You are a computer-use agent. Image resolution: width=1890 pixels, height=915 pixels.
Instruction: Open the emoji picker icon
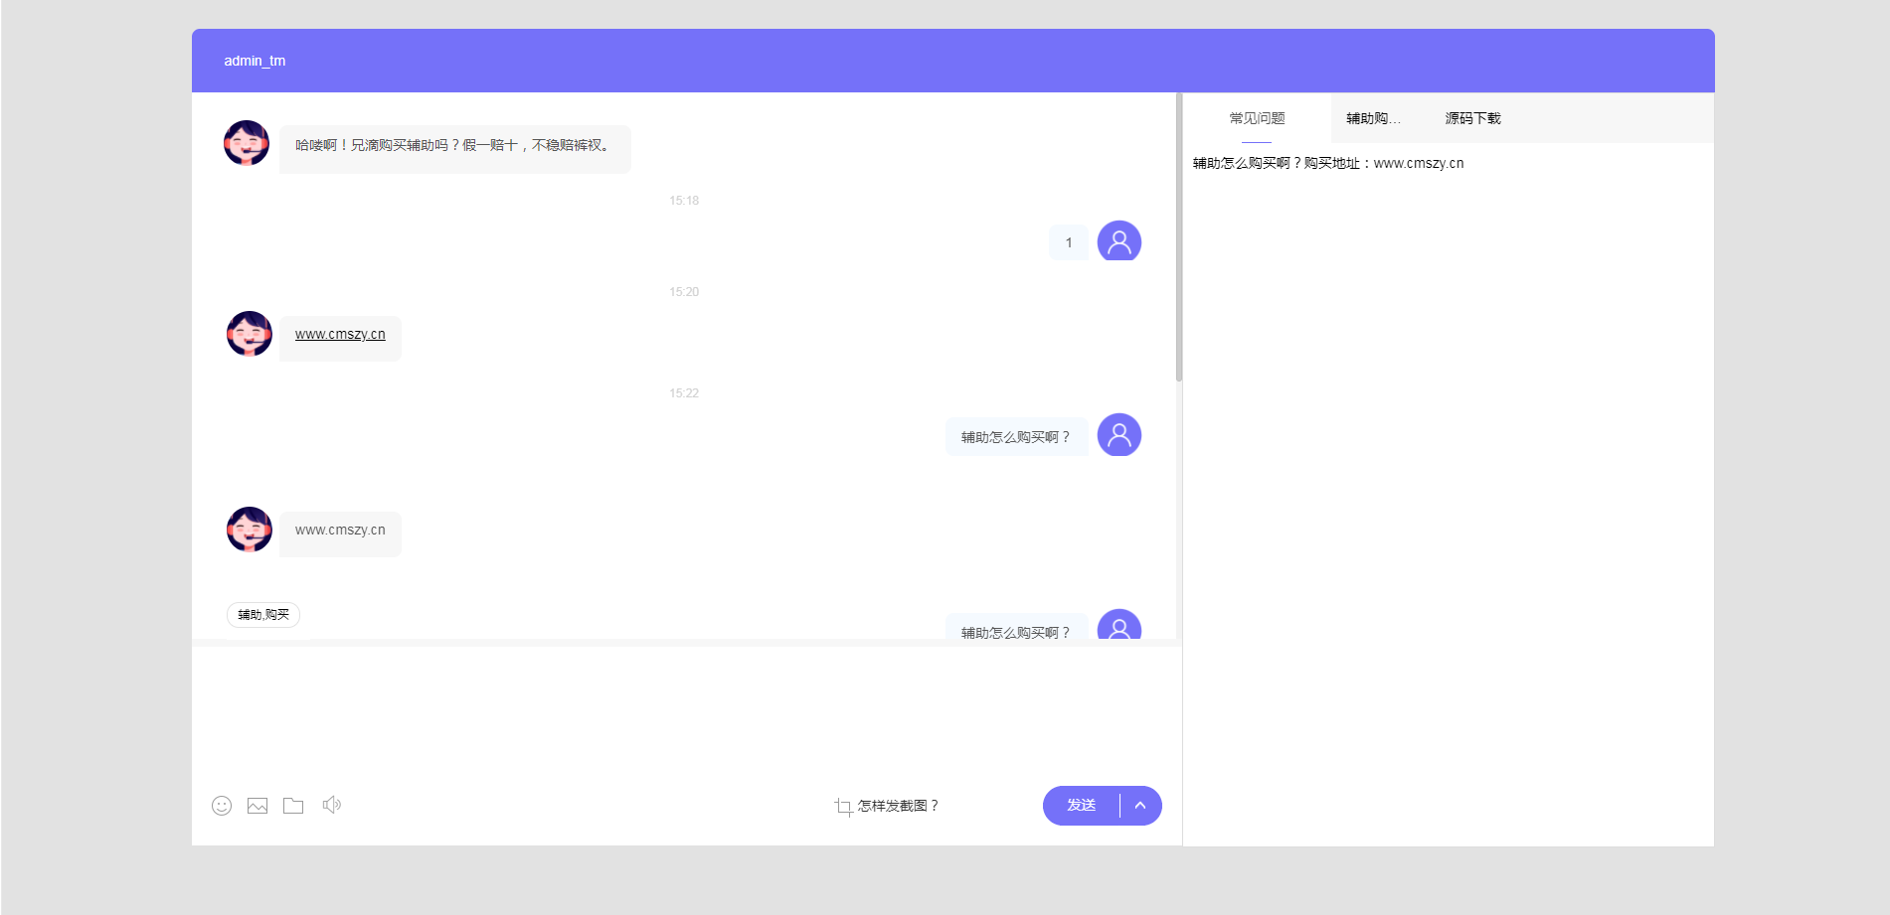[x=222, y=806]
